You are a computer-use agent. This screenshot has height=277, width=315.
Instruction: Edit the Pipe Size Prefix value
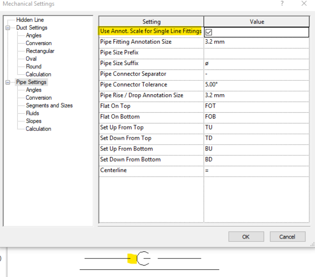click(256, 53)
